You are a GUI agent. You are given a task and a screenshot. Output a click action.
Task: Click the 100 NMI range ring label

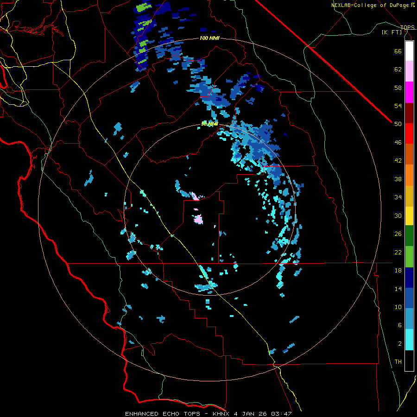(x=209, y=38)
